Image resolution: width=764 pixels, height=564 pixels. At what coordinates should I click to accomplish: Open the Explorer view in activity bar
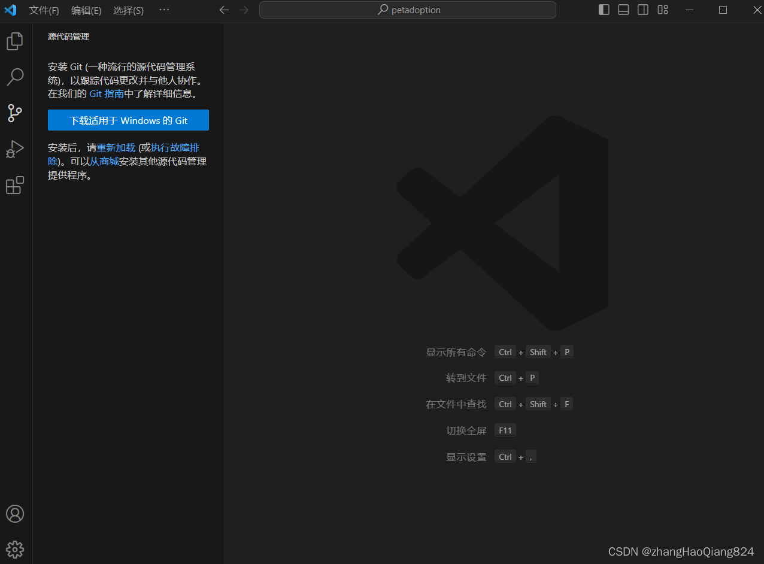point(15,41)
